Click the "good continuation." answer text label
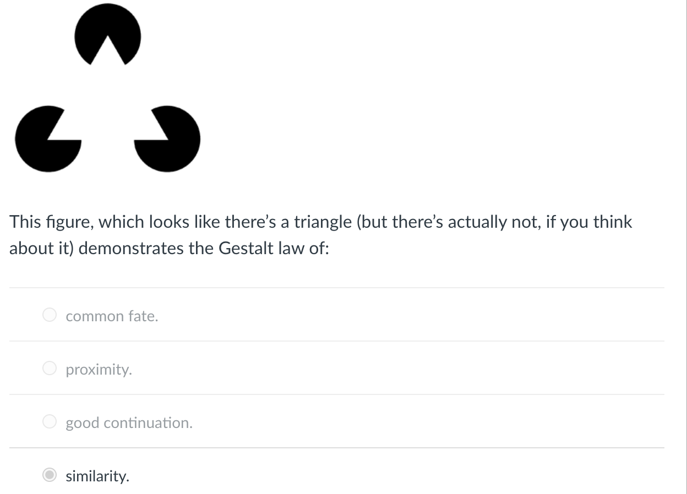Viewport: 687px width, 494px height. tap(129, 422)
